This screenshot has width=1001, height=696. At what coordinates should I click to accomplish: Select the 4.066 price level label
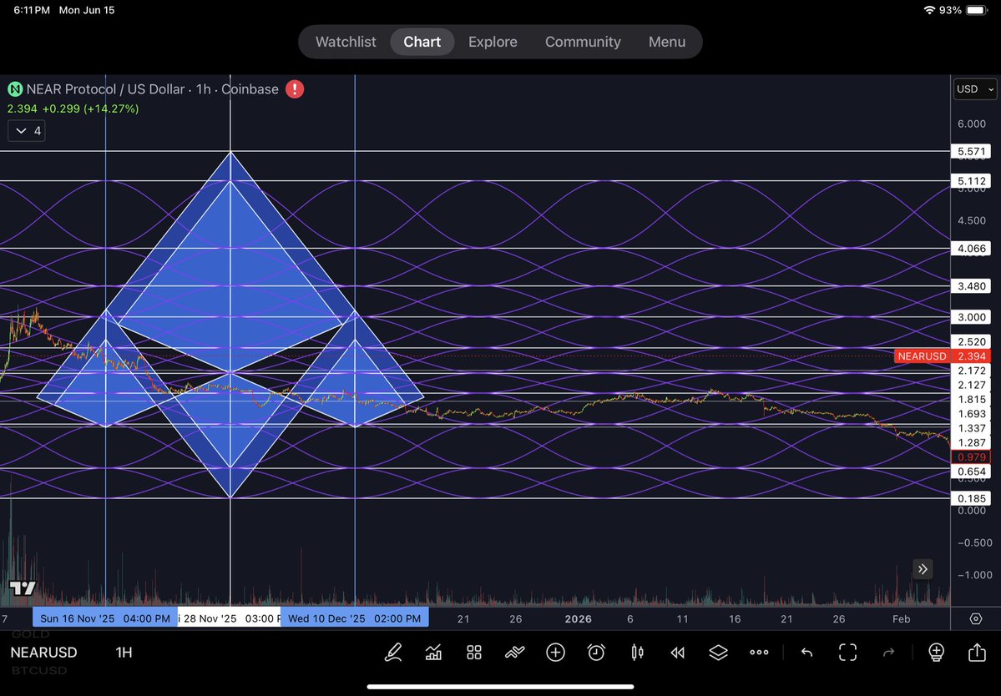tap(971, 249)
